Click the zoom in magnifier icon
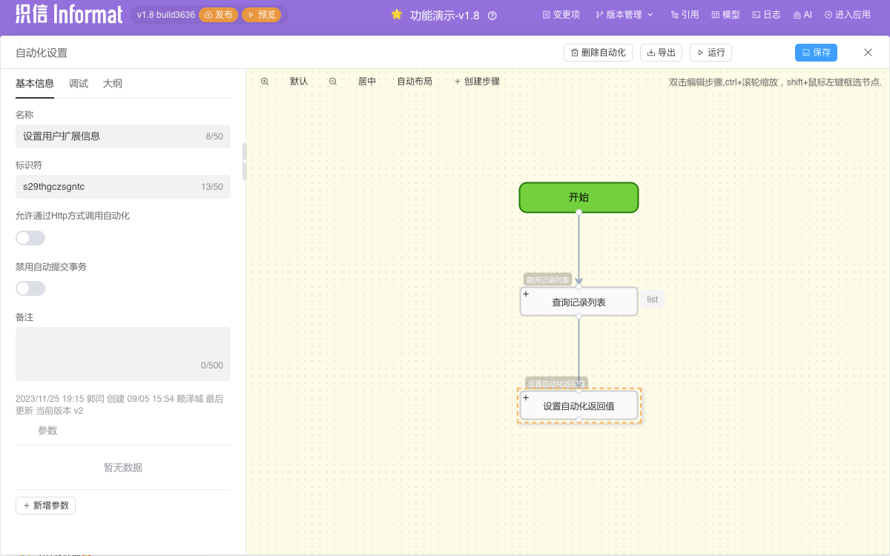Image resolution: width=890 pixels, height=556 pixels. 265,82
